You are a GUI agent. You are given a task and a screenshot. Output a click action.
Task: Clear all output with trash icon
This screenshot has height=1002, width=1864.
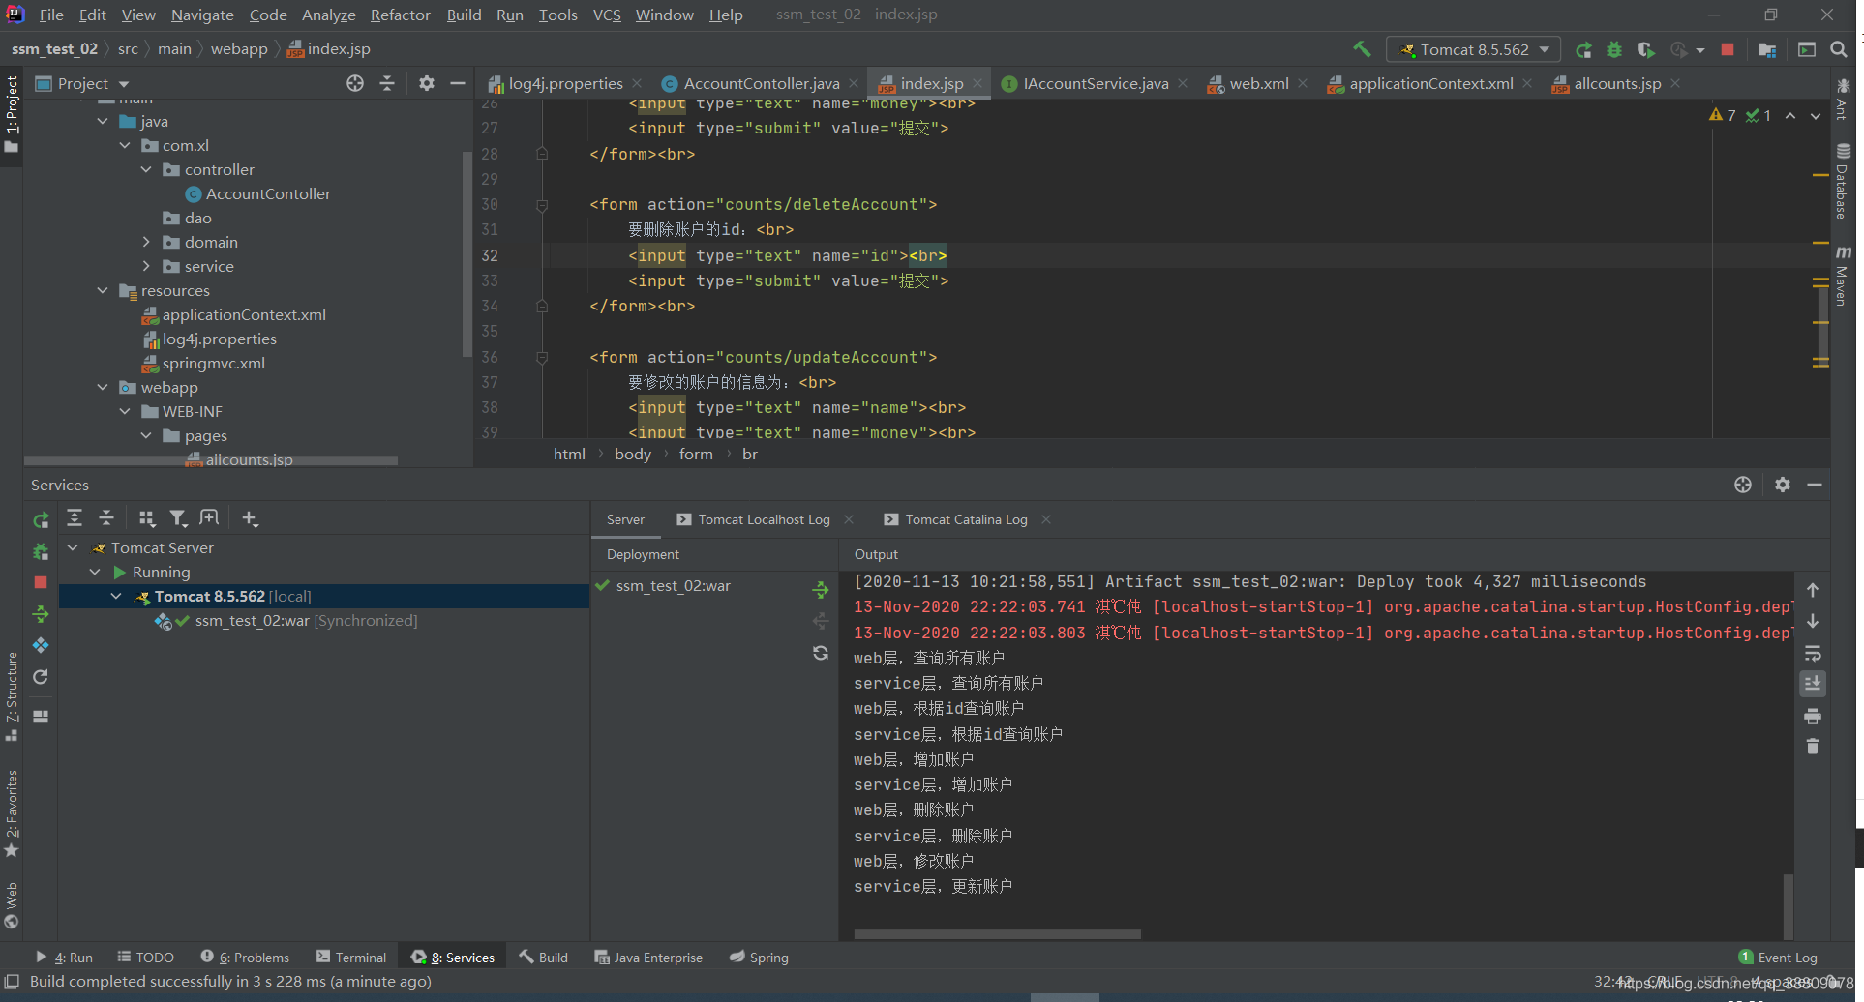(x=1813, y=747)
